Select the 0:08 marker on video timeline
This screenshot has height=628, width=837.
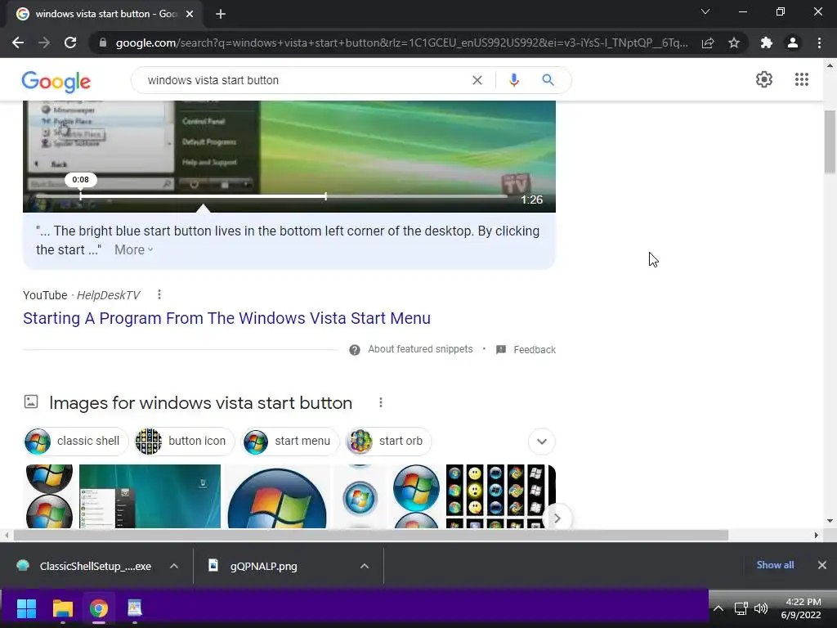click(x=81, y=180)
